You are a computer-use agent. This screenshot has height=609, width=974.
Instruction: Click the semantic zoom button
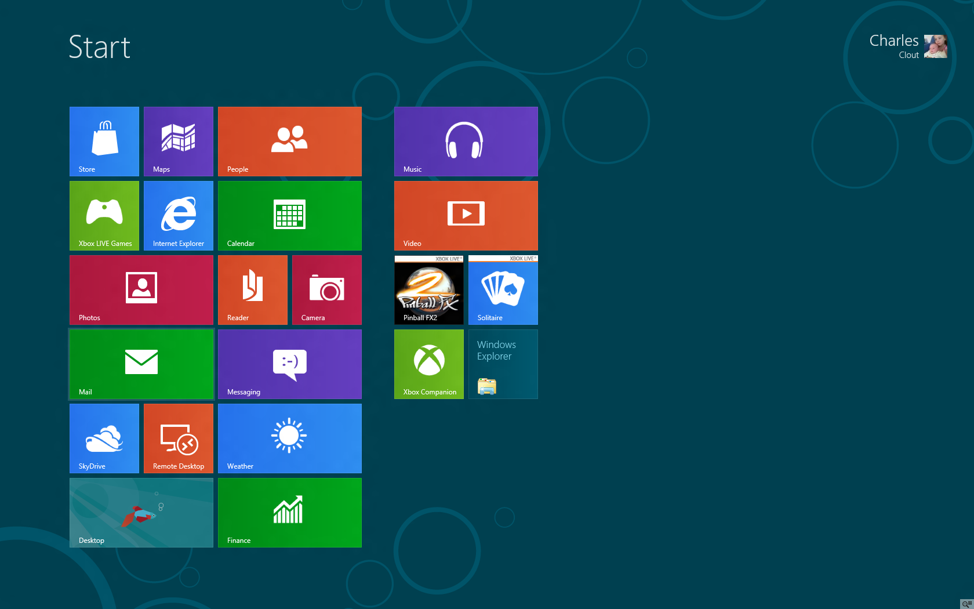point(966,604)
